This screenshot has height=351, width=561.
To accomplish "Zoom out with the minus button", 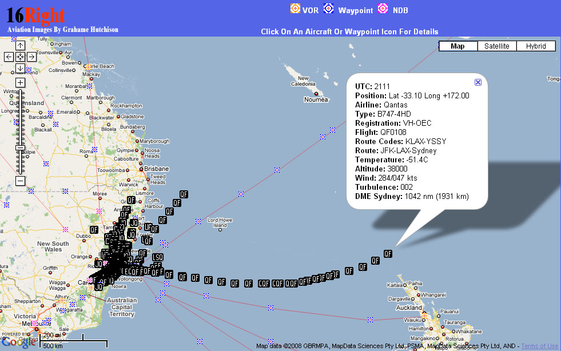I will pyautogui.click(x=21, y=181).
